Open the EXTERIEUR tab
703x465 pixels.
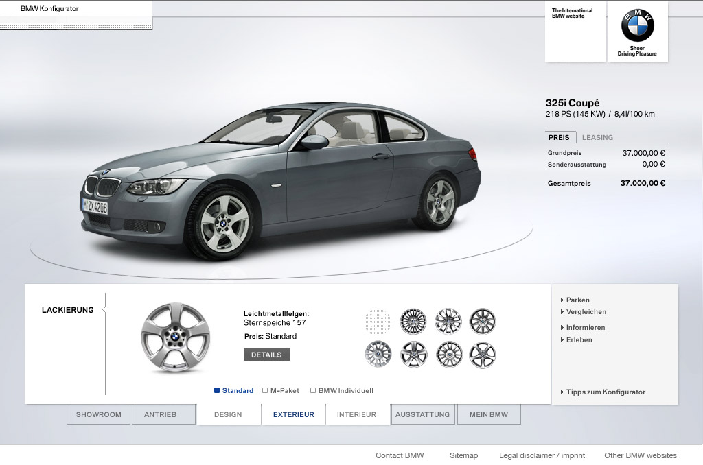point(294,414)
